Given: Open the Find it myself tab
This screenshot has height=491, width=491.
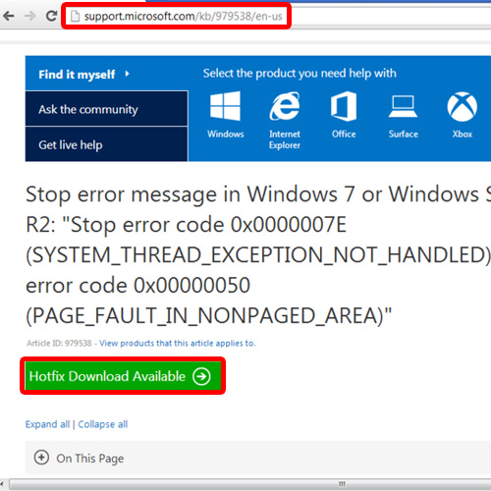Looking at the screenshot, I should (x=107, y=74).
